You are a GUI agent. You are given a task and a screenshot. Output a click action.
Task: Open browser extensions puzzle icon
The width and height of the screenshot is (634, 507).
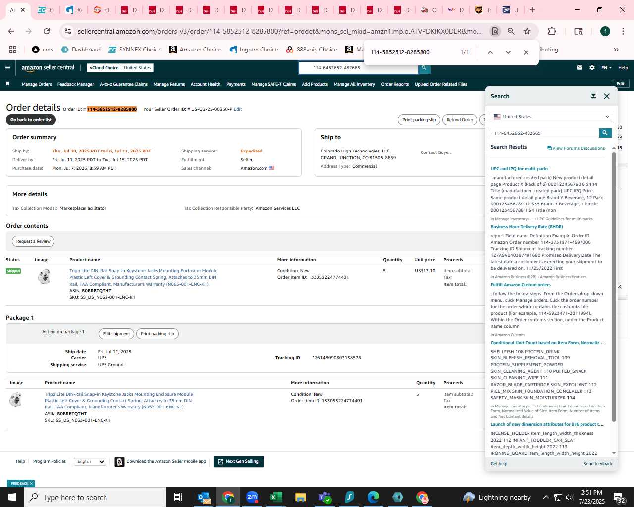[552, 31]
